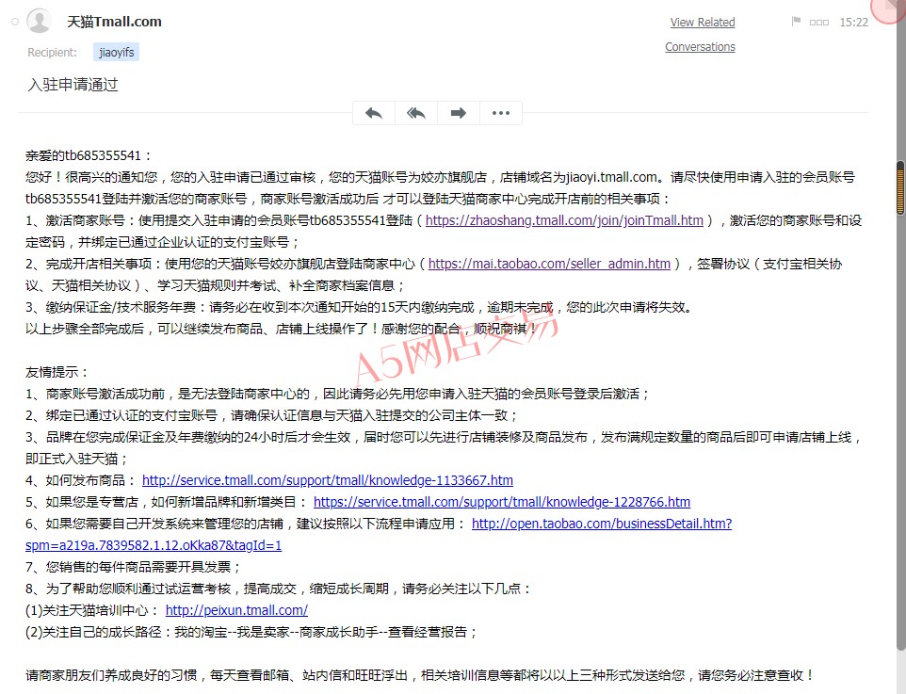The height and width of the screenshot is (694, 906).
Task: Click sender name 天猫Tmall.com
Action: [x=114, y=22]
